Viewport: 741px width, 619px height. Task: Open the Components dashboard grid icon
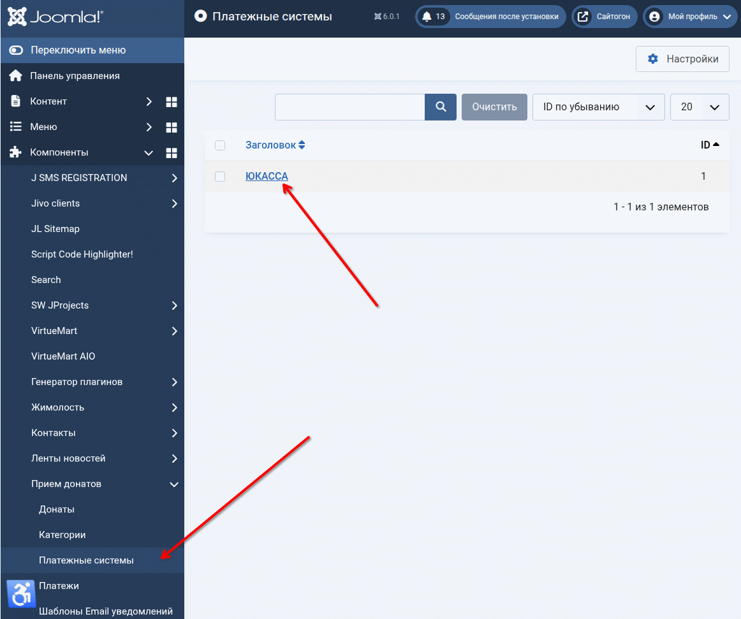171,153
